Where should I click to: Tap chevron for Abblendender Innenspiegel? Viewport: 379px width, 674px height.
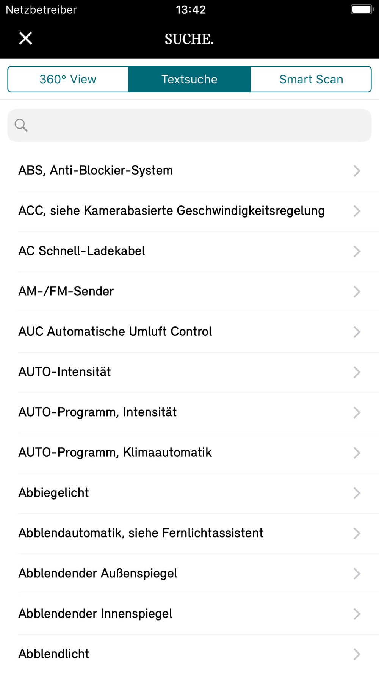pos(357,614)
